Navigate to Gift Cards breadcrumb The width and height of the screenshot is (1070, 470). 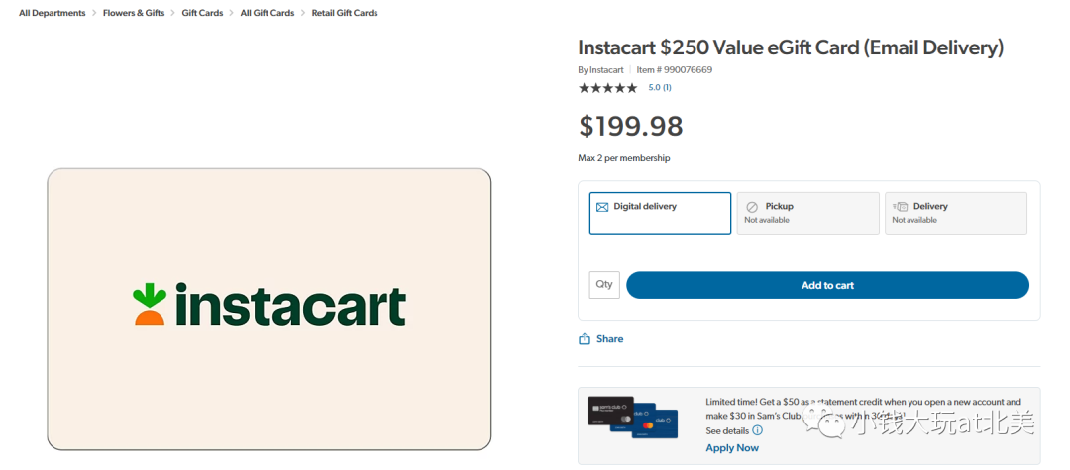click(202, 13)
